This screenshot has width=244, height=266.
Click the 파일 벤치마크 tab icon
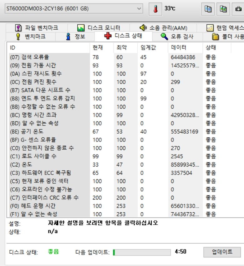click(x=18, y=28)
